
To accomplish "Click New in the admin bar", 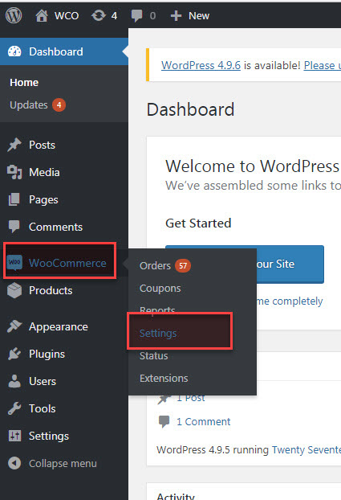I will [x=199, y=15].
